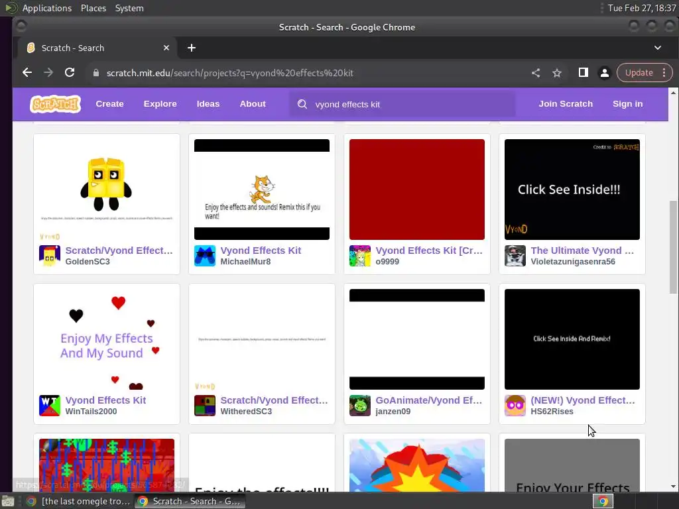Click Join Scratch link
Screen dimensions: 679x509
pos(566,104)
